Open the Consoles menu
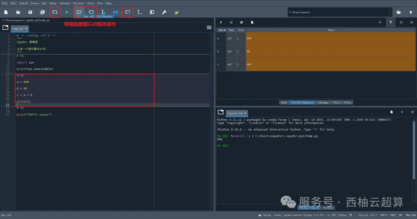417x219 pixels. click(x=64, y=3)
